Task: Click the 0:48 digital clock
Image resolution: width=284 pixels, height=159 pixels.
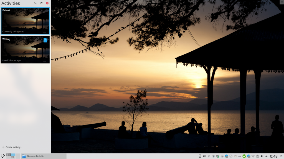Action: point(274,156)
